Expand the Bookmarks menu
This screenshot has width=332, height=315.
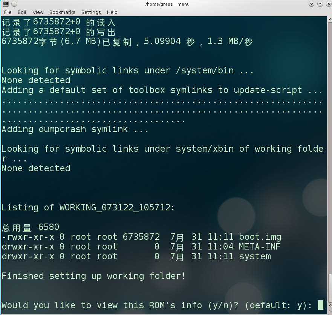pos(62,12)
